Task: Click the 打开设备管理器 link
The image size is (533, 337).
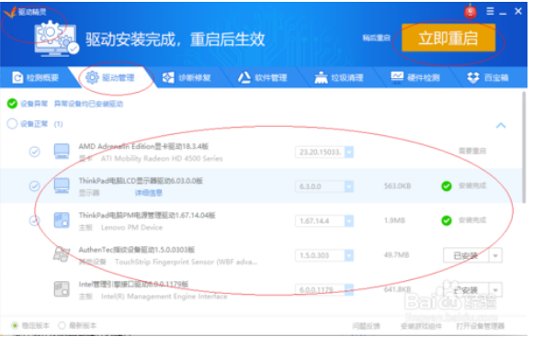Action: pos(481,326)
